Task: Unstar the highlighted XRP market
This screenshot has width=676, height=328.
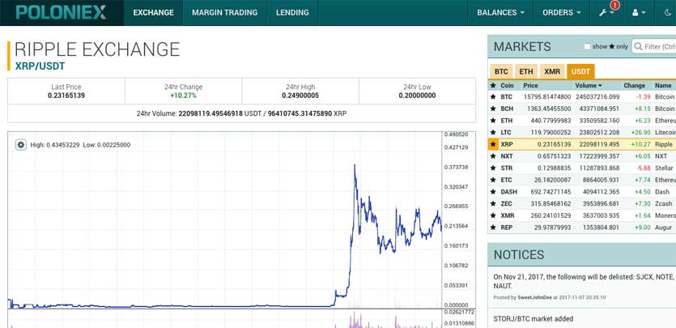Action: [x=493, y=144]
